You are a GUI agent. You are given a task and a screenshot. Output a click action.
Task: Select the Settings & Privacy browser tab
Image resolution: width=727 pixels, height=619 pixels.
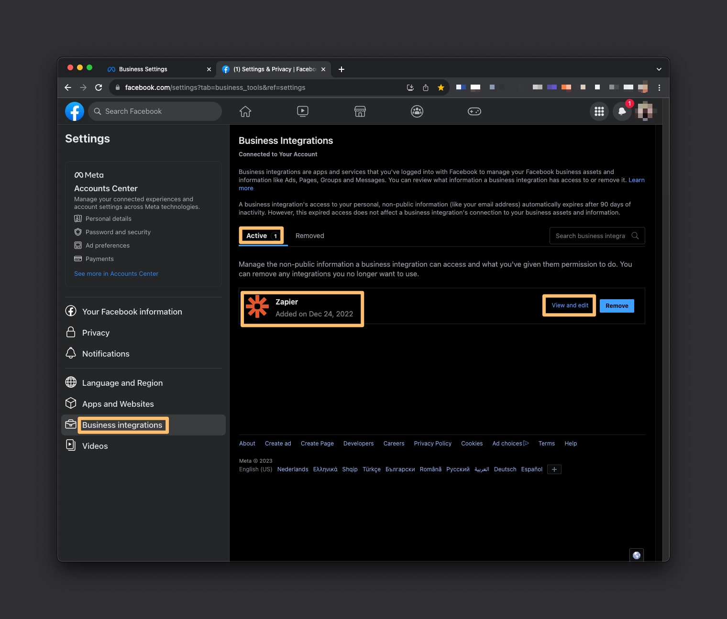coord(274,69)
